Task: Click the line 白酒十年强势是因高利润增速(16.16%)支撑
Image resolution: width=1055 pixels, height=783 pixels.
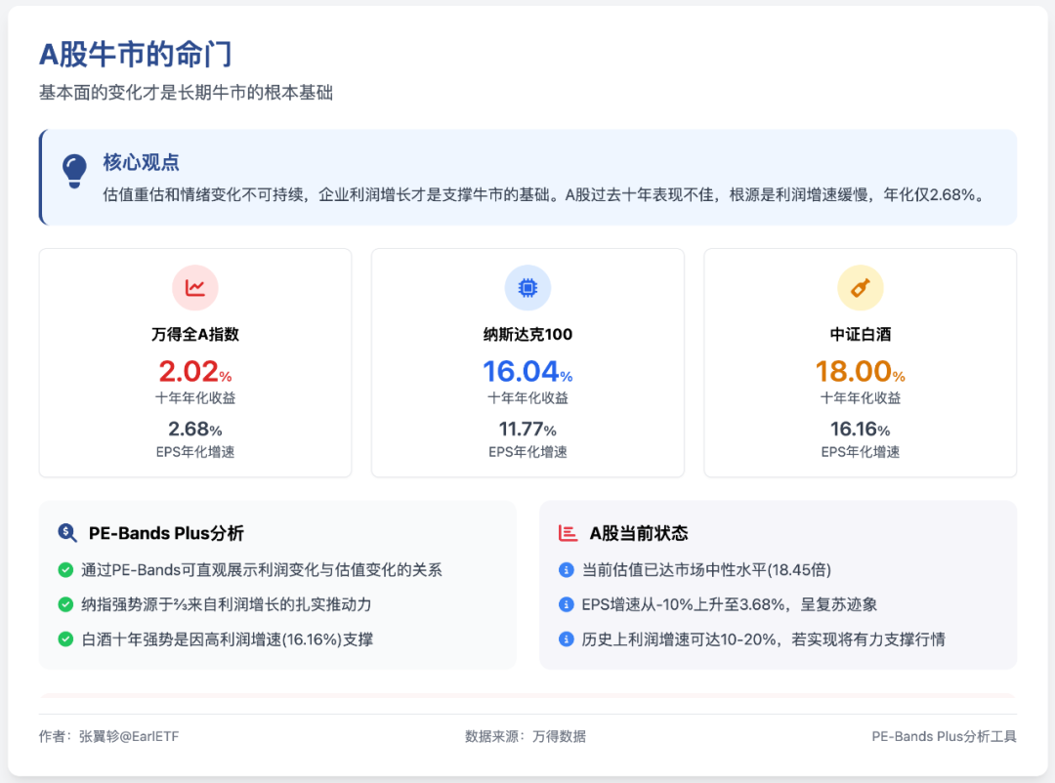Action: tap(228, 639)
